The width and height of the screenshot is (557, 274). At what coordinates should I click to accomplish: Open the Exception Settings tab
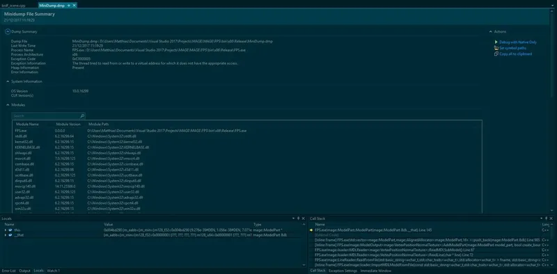pos(343,271)
